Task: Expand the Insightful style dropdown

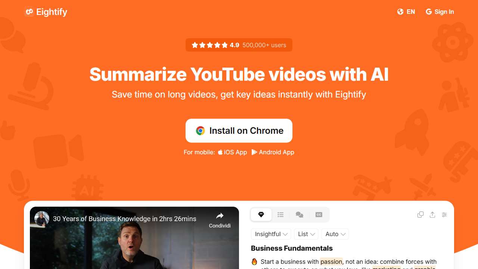Action: 271,234
